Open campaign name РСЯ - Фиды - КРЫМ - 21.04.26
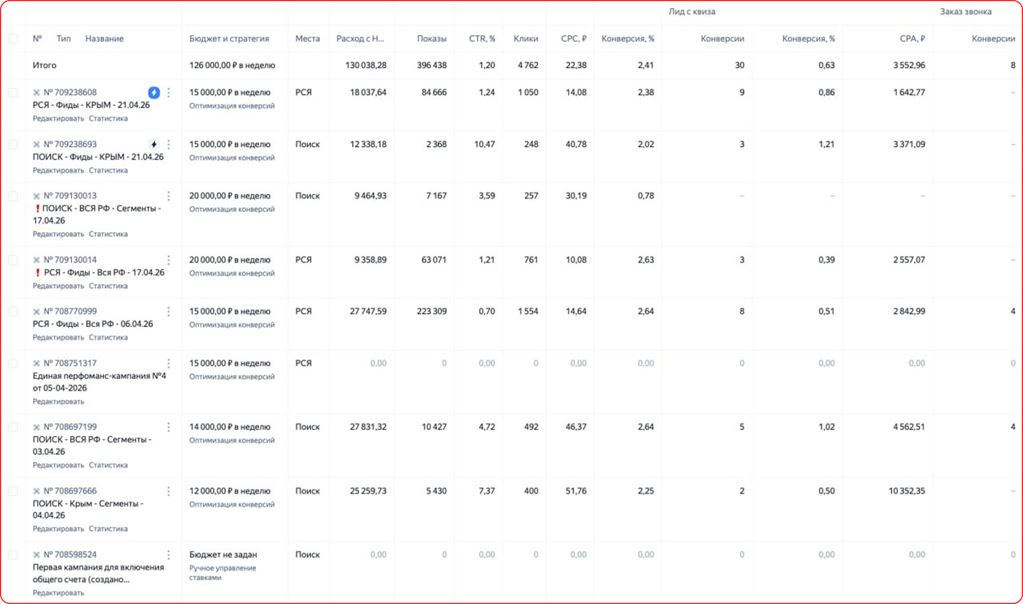1023x604 pixels. (x=91, y=105)
